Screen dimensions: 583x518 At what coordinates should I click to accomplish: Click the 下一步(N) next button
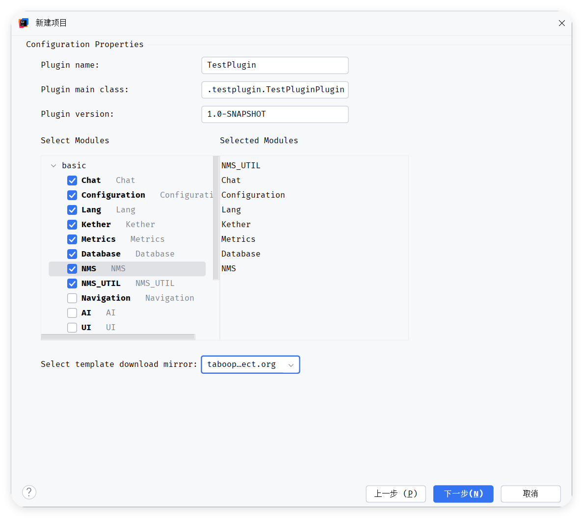(x=463, y=494)
